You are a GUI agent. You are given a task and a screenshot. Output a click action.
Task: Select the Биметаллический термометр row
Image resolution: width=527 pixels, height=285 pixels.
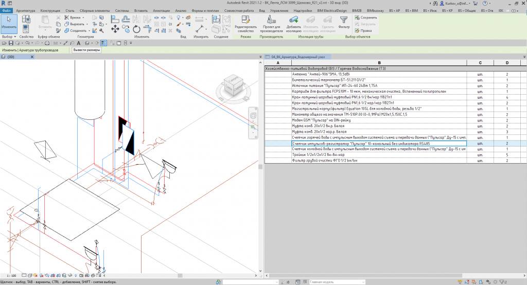pyautogui.click(x=395, y=80)
